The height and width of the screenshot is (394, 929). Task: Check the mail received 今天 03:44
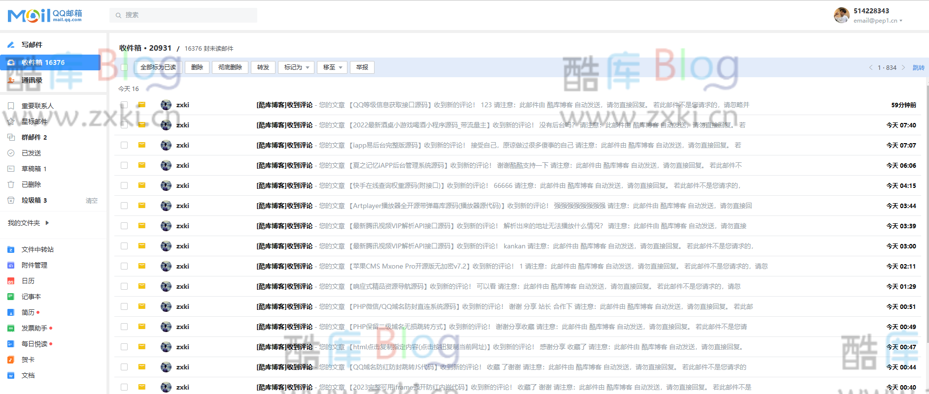(124, 206)
